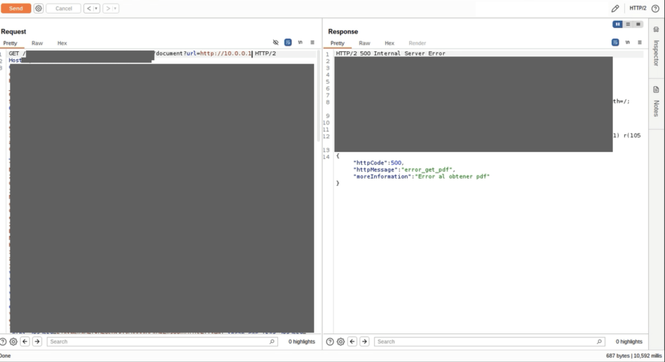Open the HTTP/2 protocol selector

[x=638, y=8]
